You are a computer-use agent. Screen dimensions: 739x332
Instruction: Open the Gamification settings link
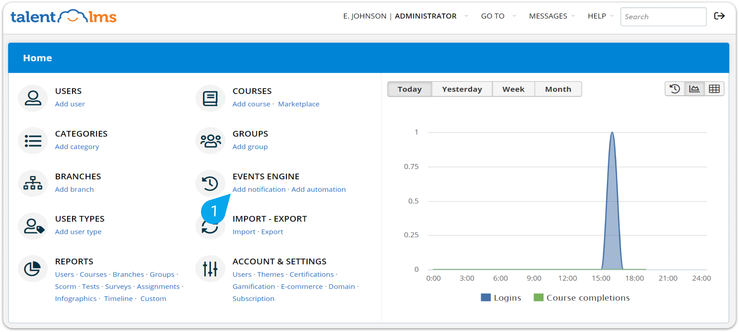254,287
